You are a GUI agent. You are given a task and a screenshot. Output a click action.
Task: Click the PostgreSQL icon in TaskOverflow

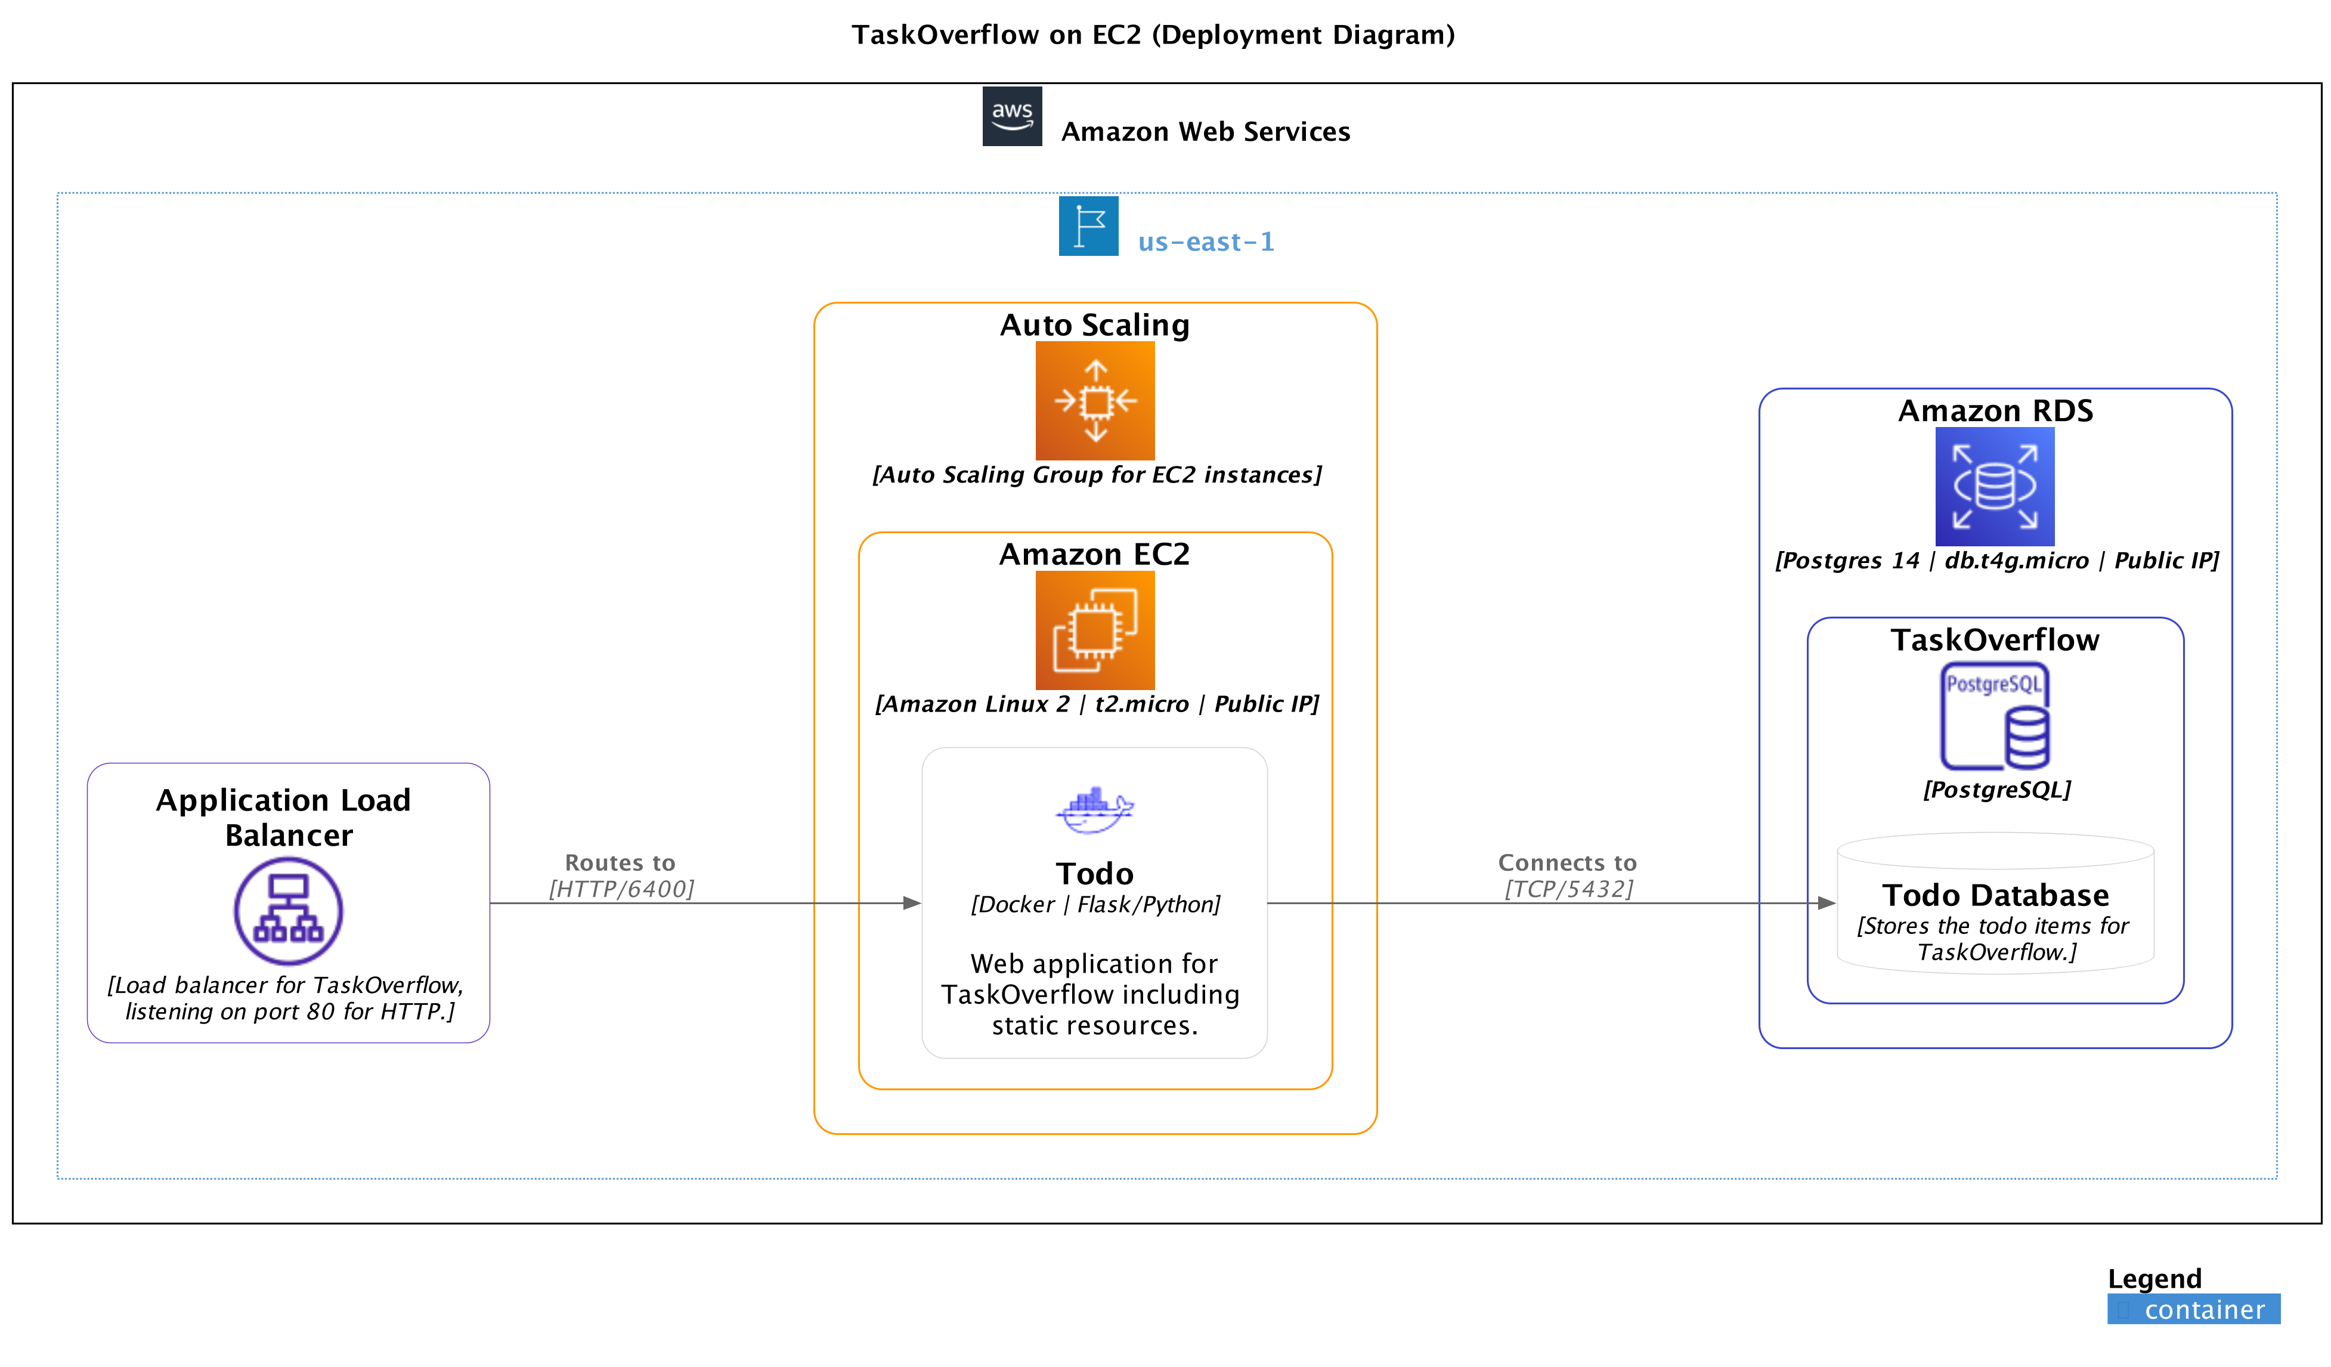click(1995, 716)
